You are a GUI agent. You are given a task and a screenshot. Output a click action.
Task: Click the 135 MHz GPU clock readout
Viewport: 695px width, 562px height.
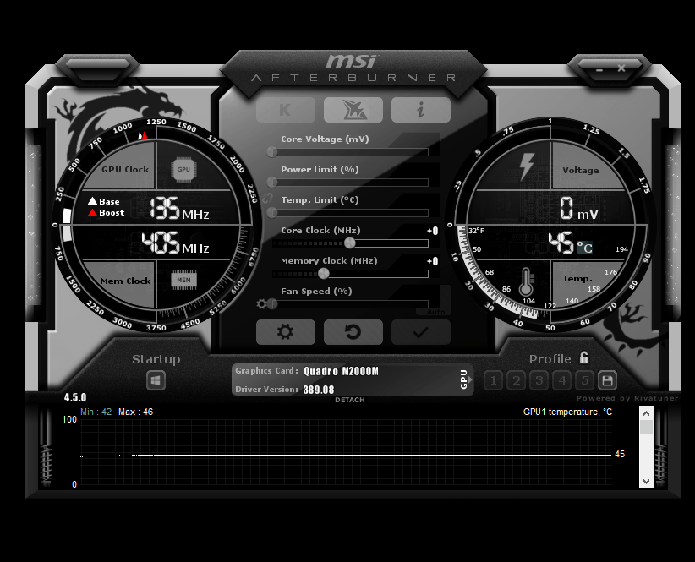pyautogui.click(x=179, y=209)
